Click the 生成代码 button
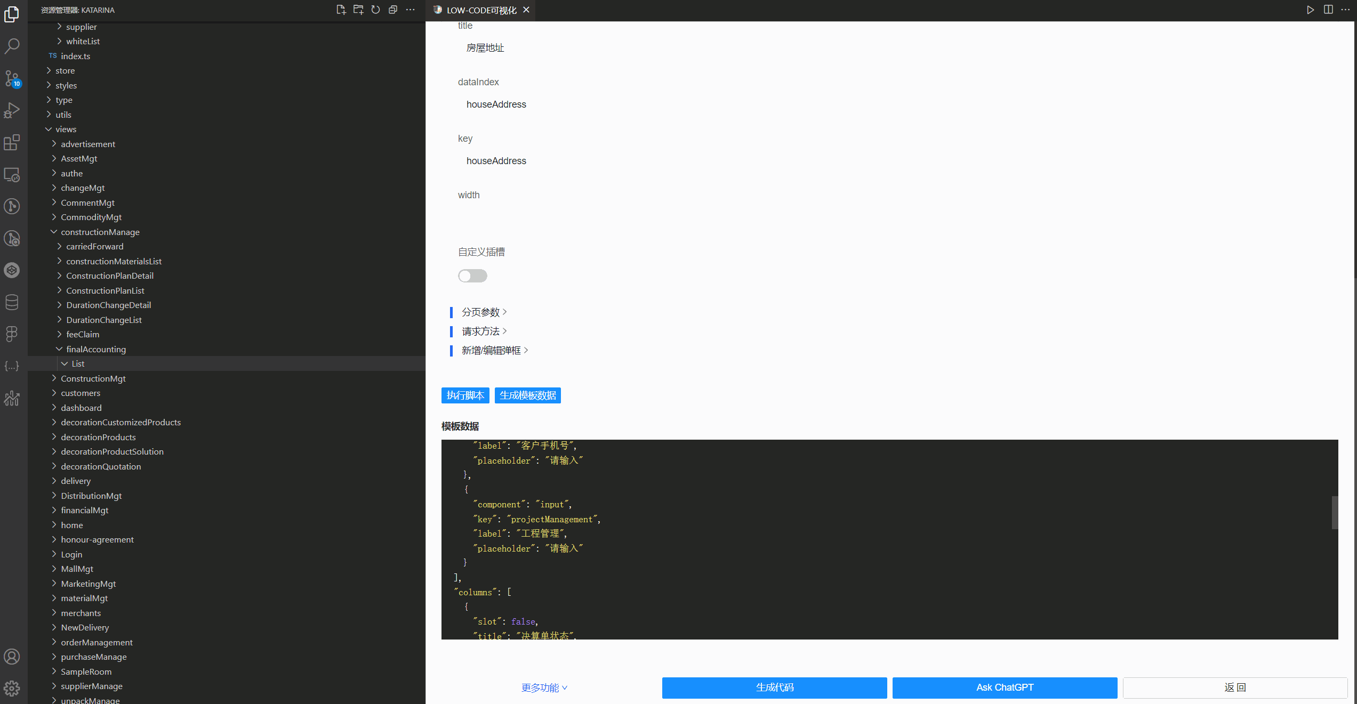Screen dimensions: 1357x704 [775, 687]
